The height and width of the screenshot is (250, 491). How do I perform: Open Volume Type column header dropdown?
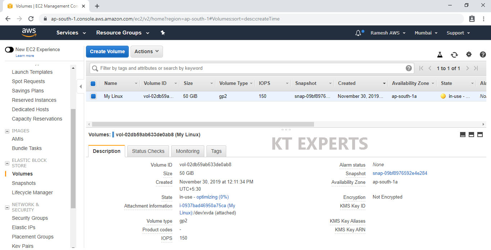coord(251,83)
